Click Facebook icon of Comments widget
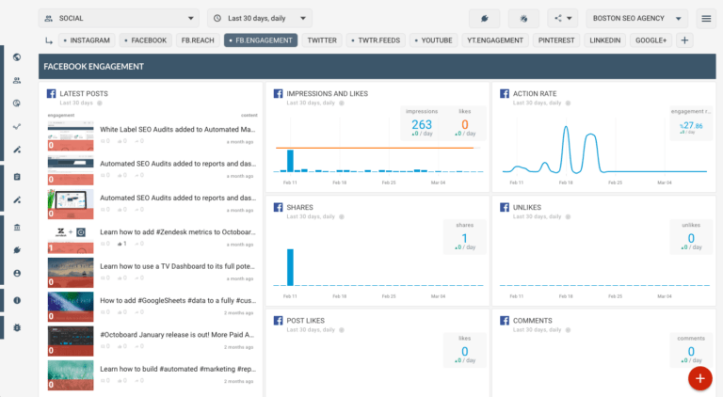This screenshot has width=723, height=397. pyautogui.click(x=505, y=321)
